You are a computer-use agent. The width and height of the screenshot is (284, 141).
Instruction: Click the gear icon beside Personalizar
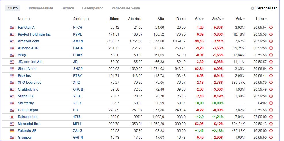252,8
